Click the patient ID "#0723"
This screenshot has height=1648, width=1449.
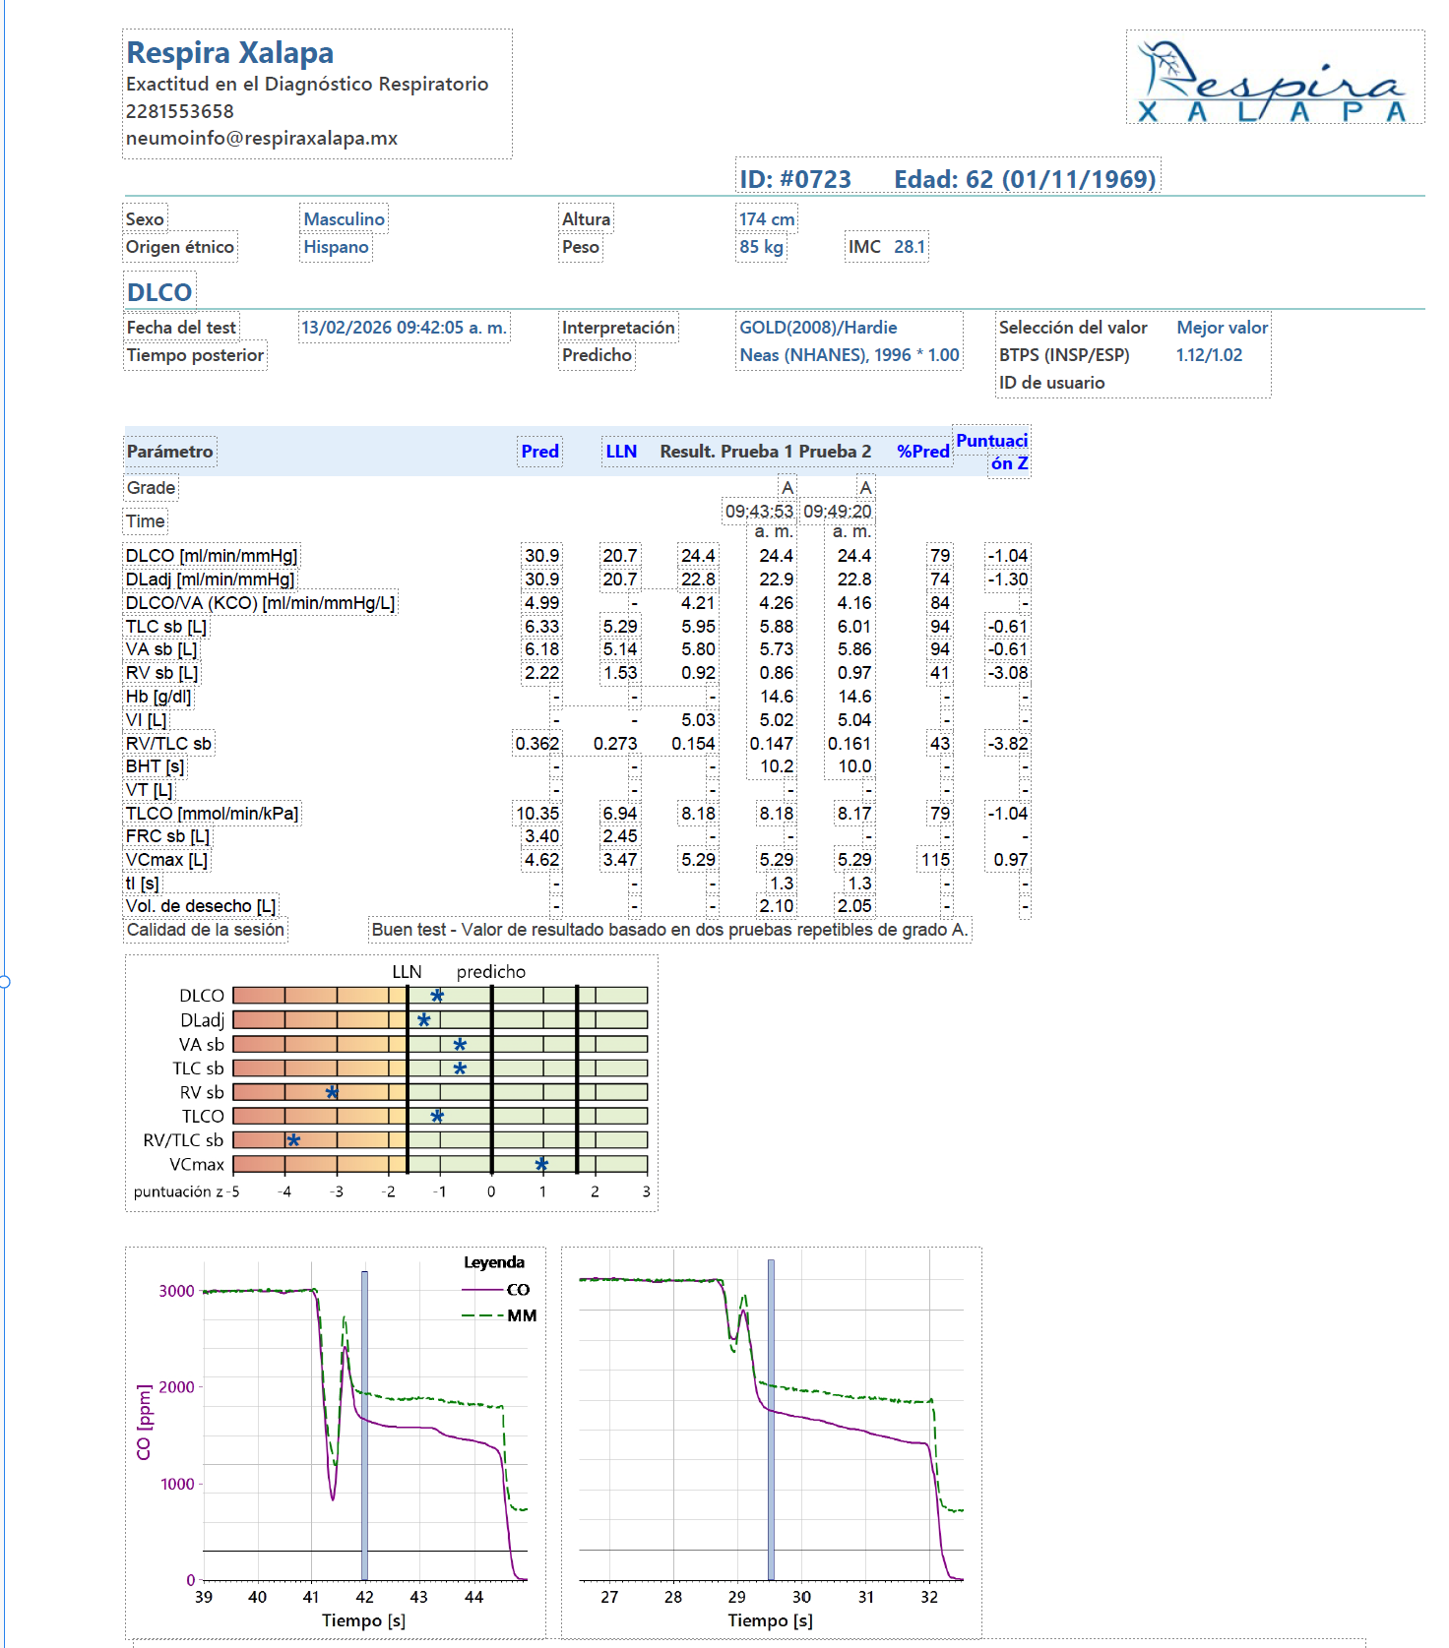pyautogui.click(x=815, y=179)
